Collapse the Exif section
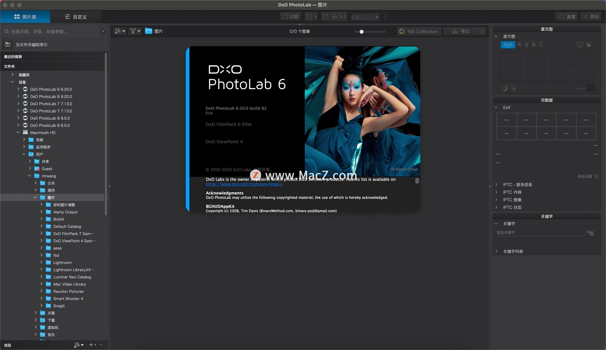The height and width of the screenshot is (350, 606). pyautogui.click(x=496, y=107)
